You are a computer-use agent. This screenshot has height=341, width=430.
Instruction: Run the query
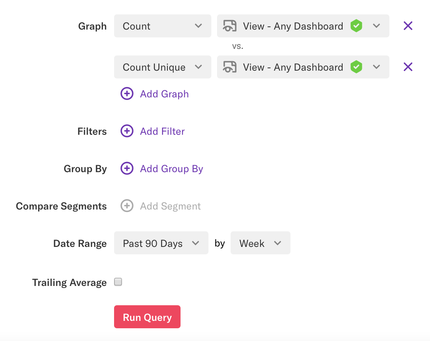tap(147, 317)
